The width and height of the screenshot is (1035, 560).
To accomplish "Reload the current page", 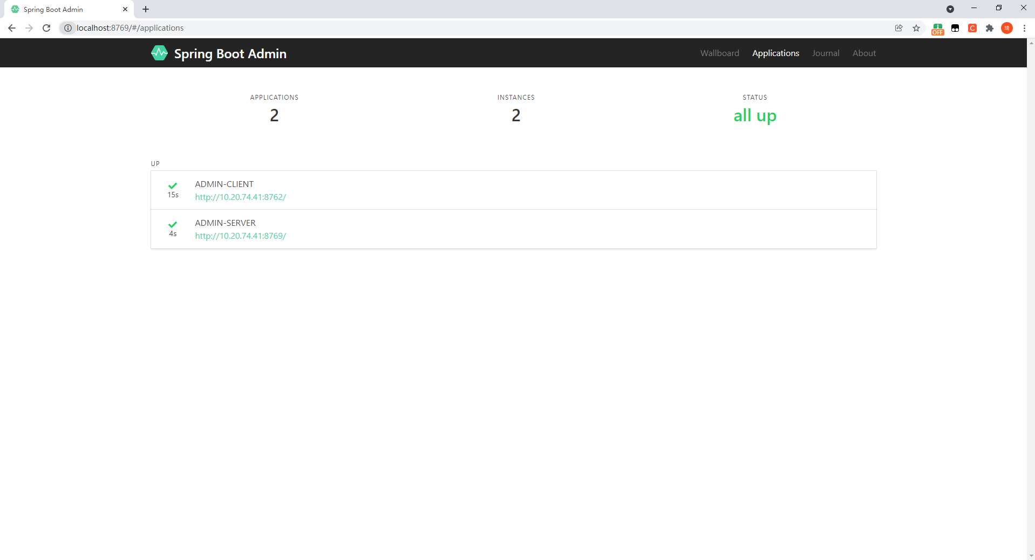I will click(46, 28).
